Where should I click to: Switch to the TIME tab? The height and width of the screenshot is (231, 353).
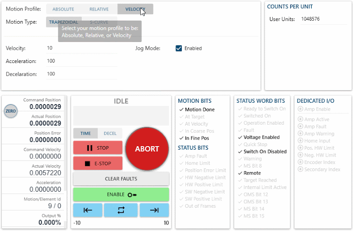(x=85, y=133)
